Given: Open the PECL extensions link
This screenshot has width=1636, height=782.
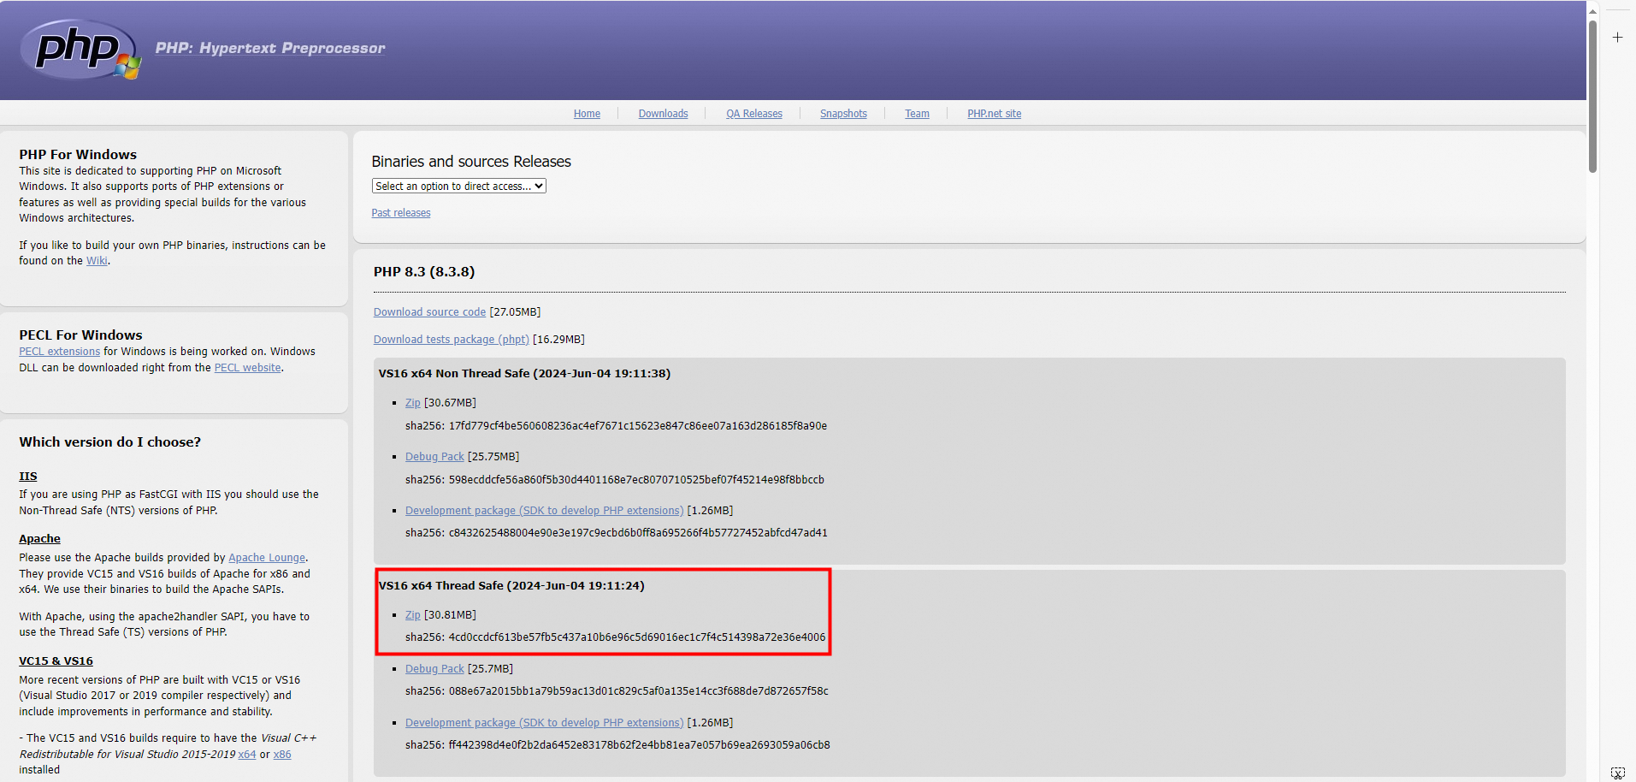Looking at the screenshot, I should click(x=60, y=352).
